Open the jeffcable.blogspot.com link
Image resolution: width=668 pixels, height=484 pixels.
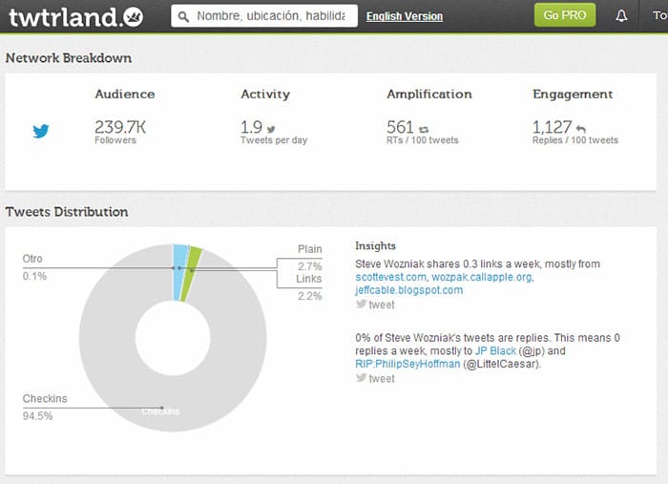(x=409, y=290)
